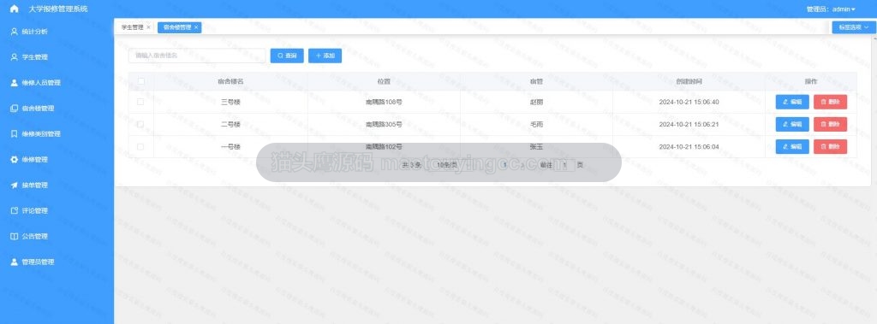Check the box for the 二号楼 row
The image size is (877, 324).
coord(140,124)
